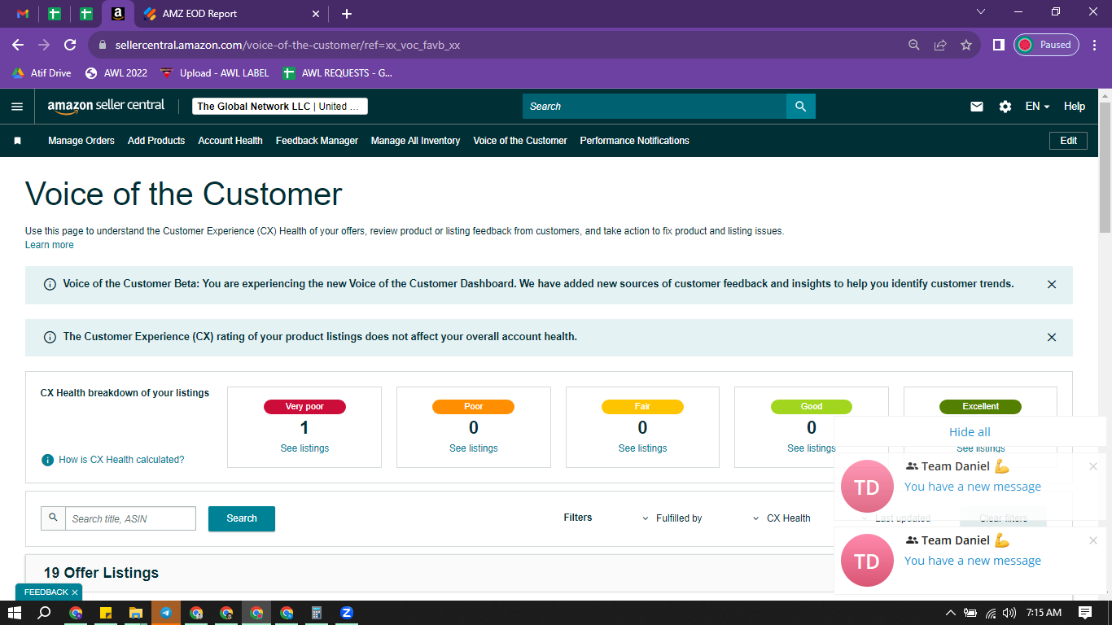The width and height of the screenshot is (1112, 625).
Task: Expand the EN language dropdown
Action: click(x=1037, y=107)
